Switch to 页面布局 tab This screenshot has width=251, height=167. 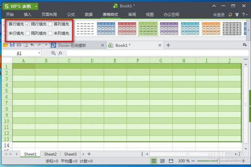(x=49, y=15)
